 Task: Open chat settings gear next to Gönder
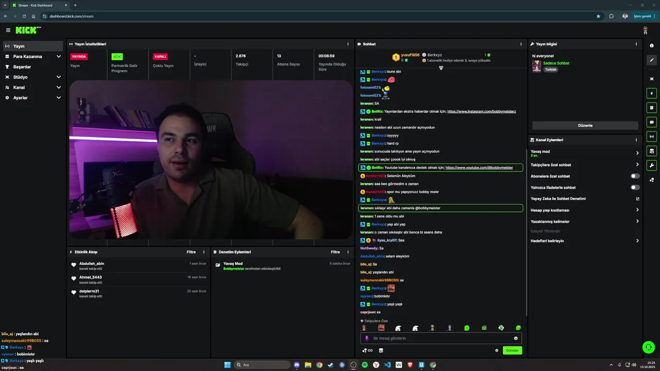(497, 350)
